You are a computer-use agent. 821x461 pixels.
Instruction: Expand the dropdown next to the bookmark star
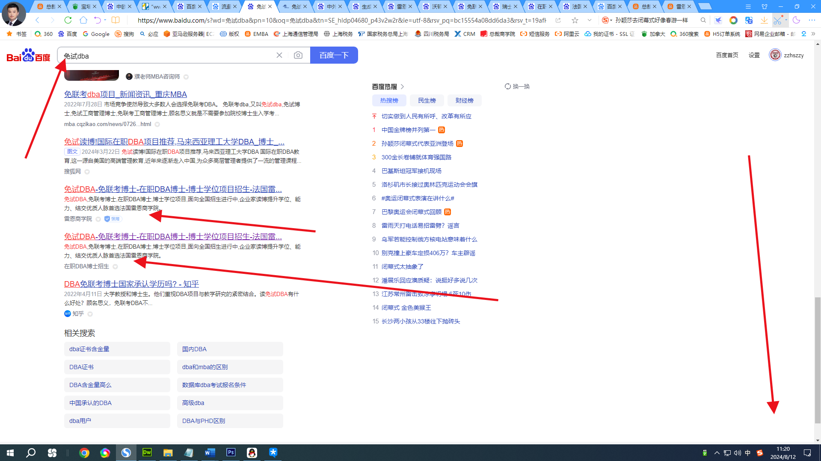click(x=590, y=20)
